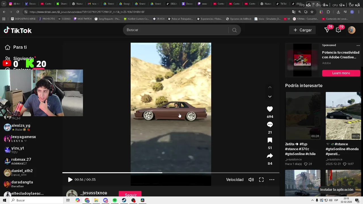The image size is (363, 204).
Task: Enter fullscreen video mode
Action: point(261,180)
